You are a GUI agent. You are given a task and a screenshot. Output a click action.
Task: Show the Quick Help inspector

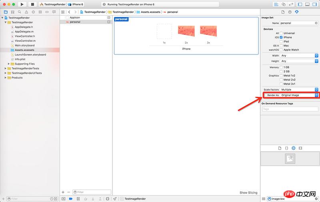(290, 12)
